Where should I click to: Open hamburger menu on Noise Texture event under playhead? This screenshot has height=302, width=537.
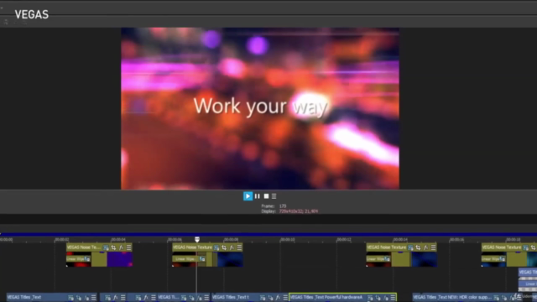(239, 247)
